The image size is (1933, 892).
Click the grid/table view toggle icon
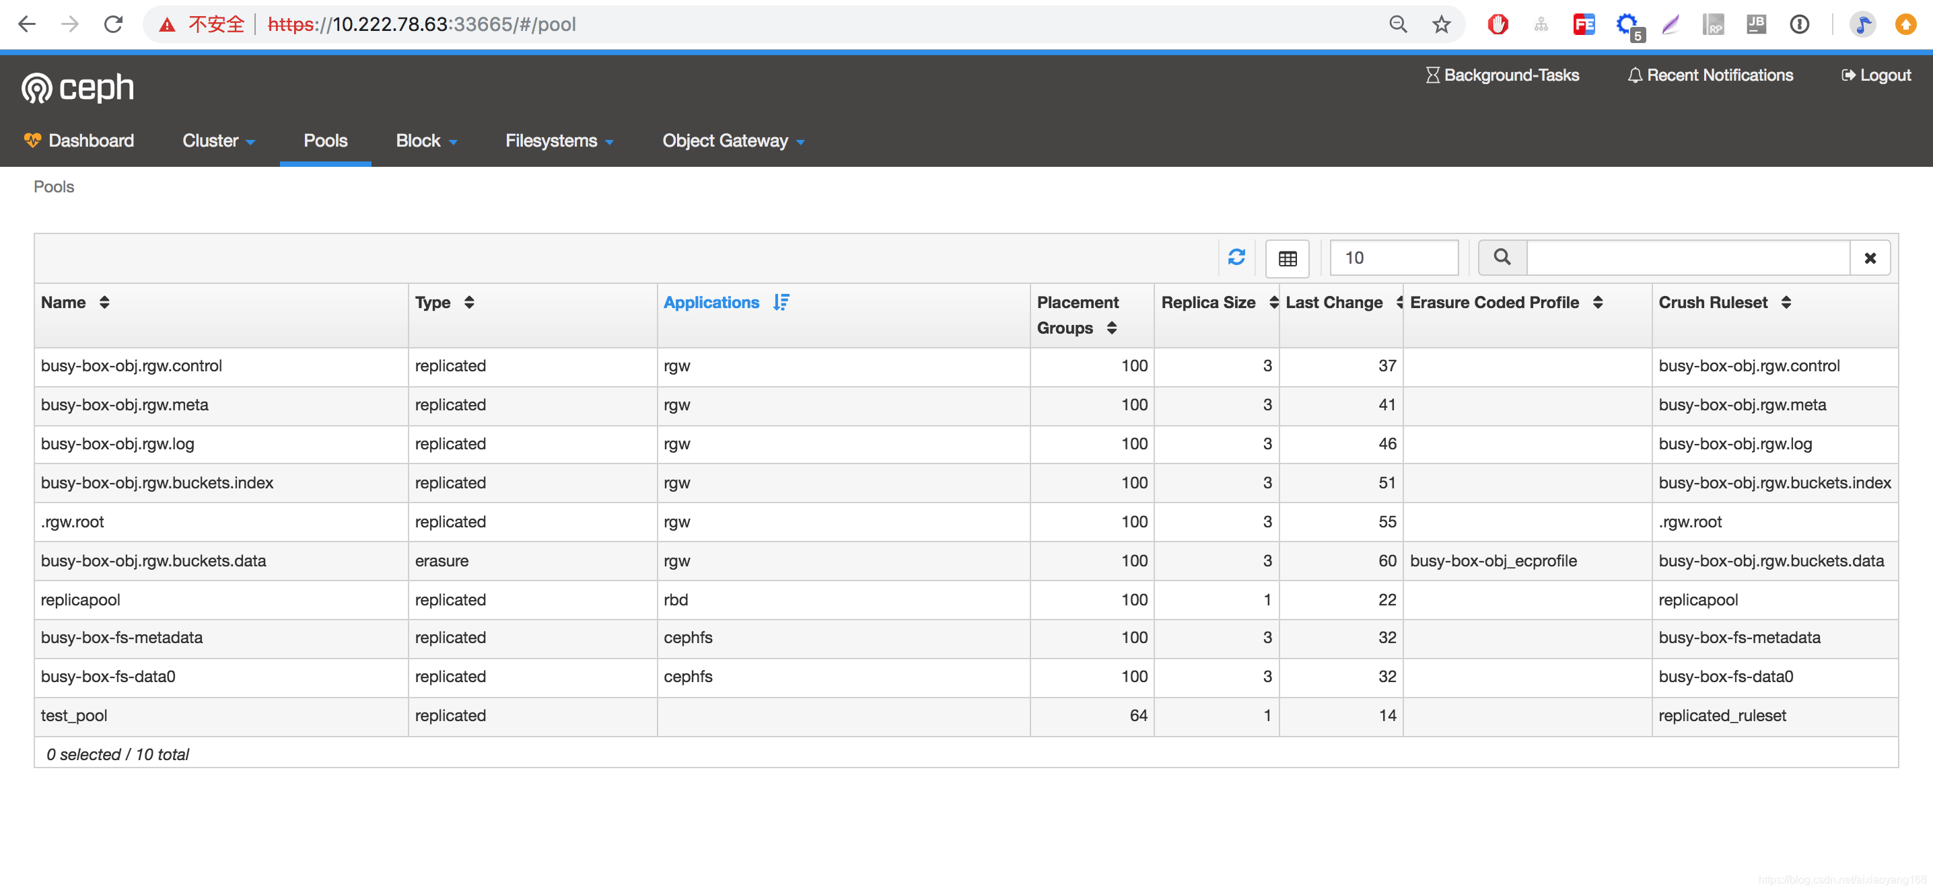1288,258
